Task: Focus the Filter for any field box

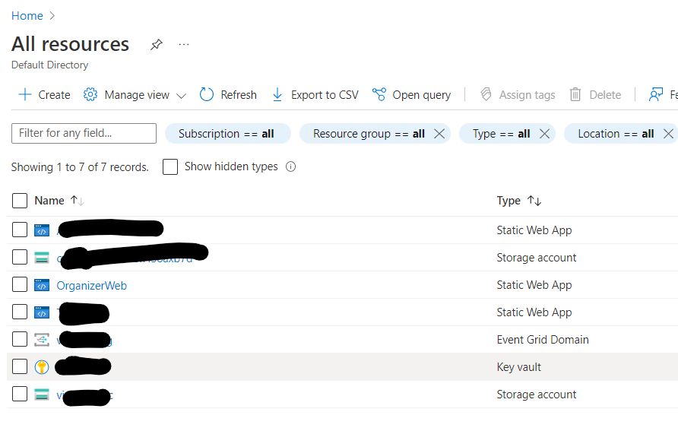Action: click(x=84, y=133)
